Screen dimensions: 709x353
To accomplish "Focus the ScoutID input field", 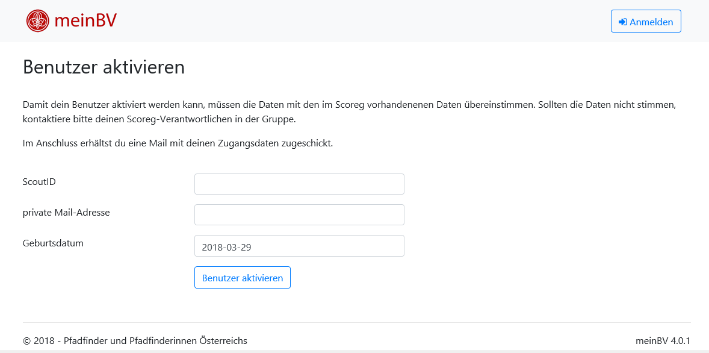I will (299, 184).
